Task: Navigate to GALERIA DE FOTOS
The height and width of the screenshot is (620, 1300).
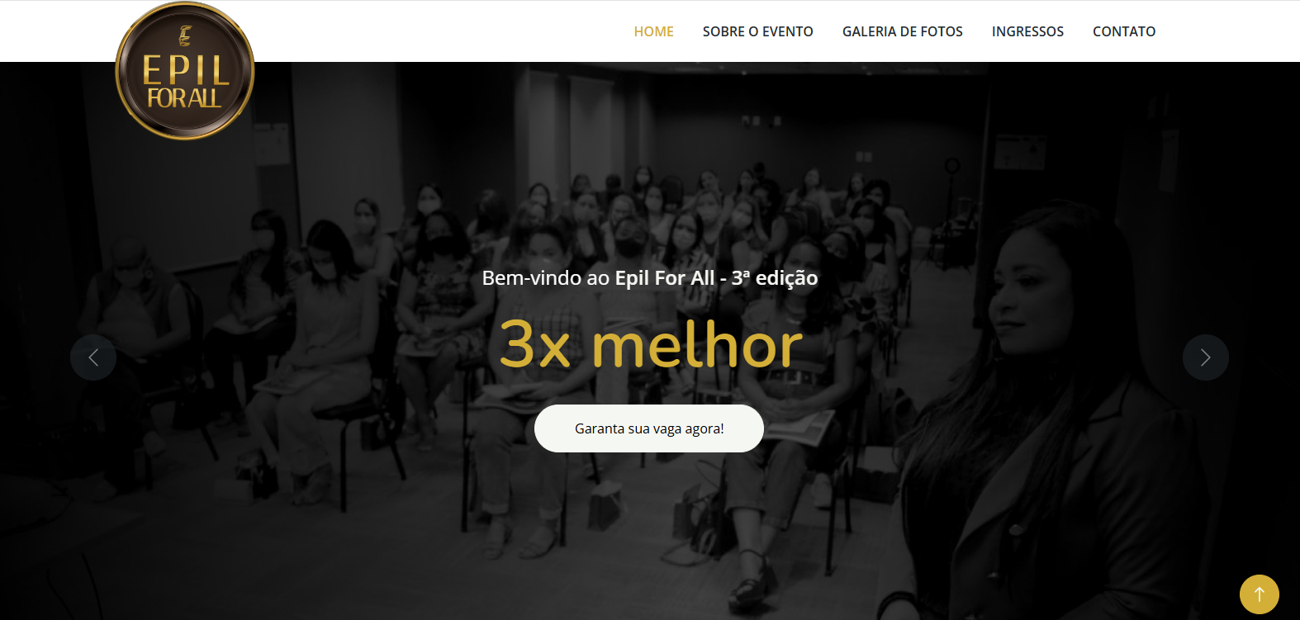Action: coord(903,31)
